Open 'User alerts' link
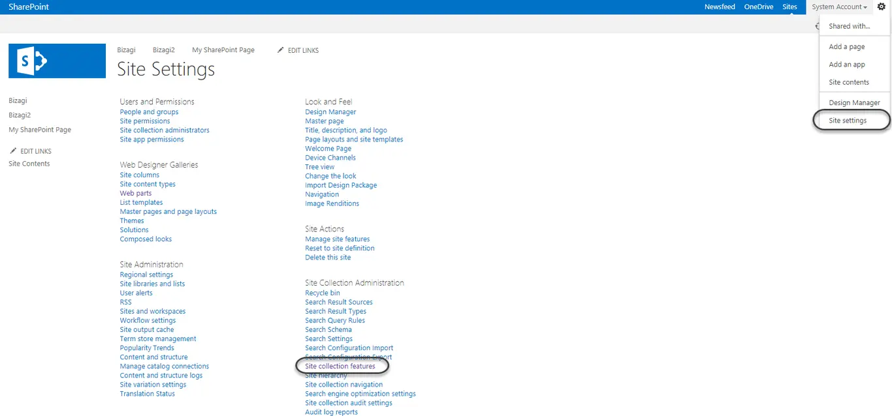This screenshot has width=892, height=416. coord(136,293)
